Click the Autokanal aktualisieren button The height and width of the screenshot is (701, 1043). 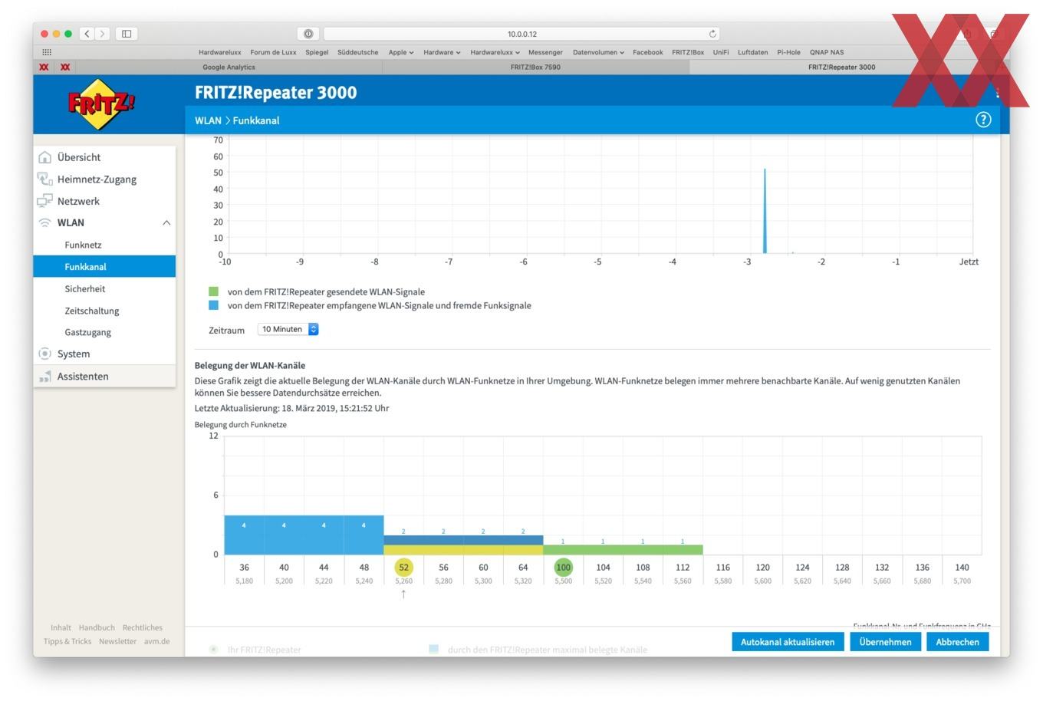tap(788, 642)
